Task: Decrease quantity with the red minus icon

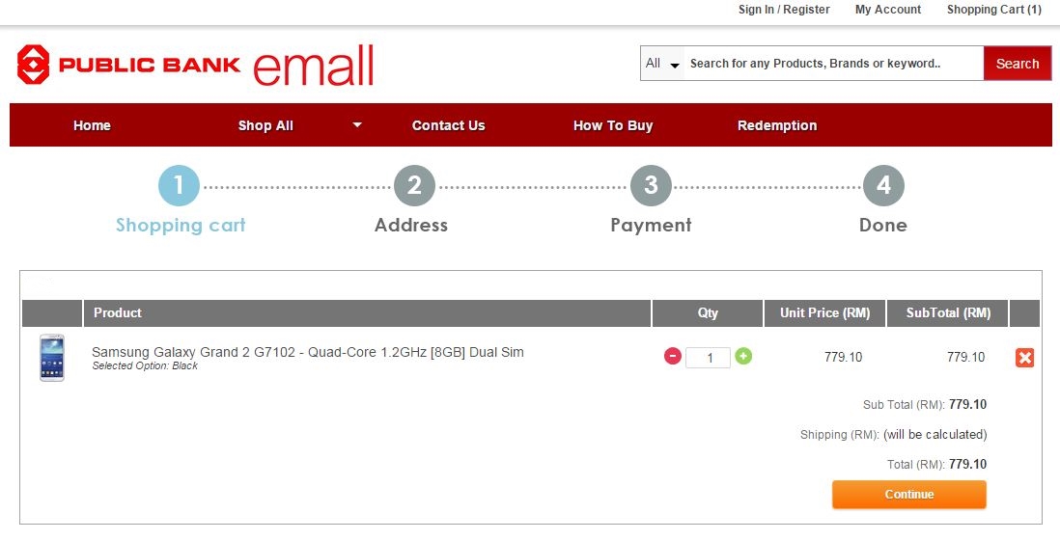Action: [x=673, y=356]
